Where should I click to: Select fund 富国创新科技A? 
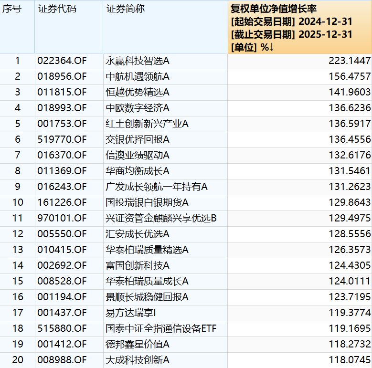[138, 265]
